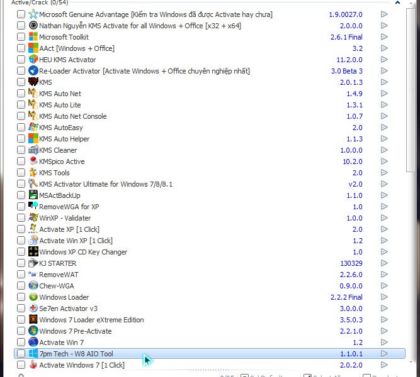420x377 pixels.
Task: Click the 7pm Tech W8 AIO Tool icon
Action: (33, 354)
